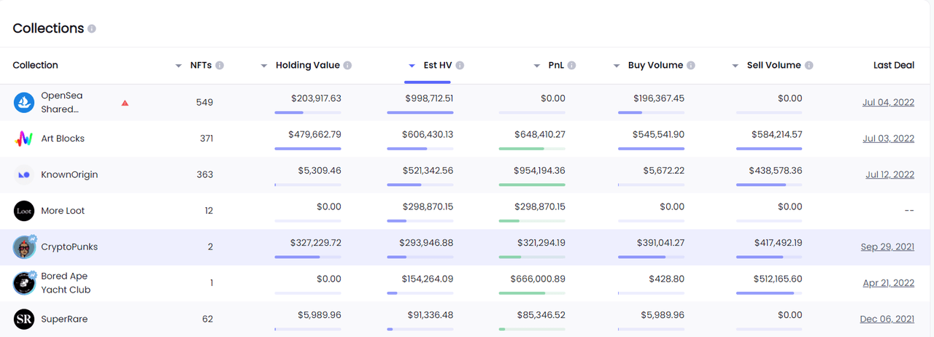Click the $91,336.48 Est HV value
Viewport: 934px width, 337px height.
(x=431, y=315)
